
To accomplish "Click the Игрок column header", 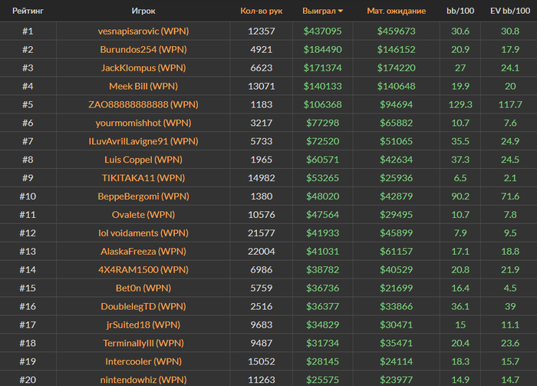I will point(143,11).
